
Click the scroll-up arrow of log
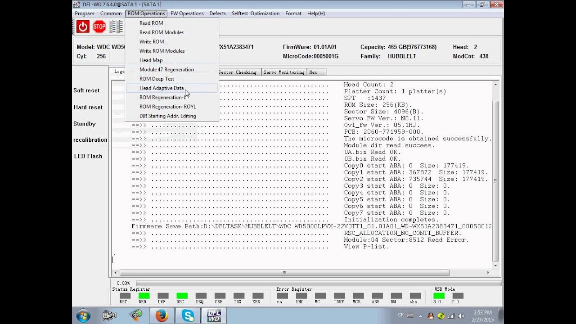pyautogui.click(x=495, y=84)
